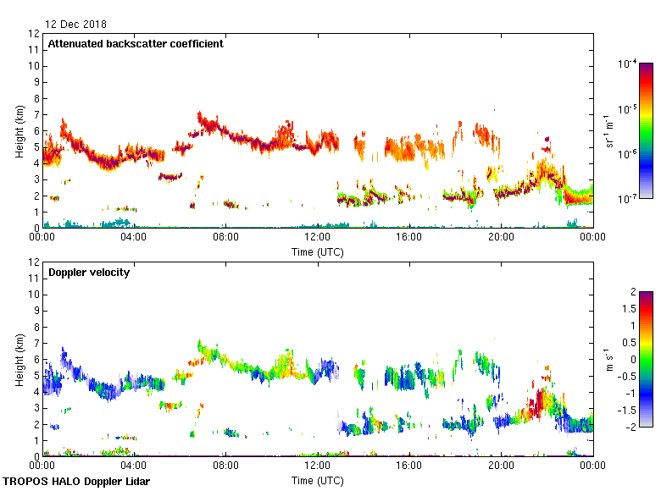The height and width of the screenshot is (491, 661).
Task: Click the 10⁻⁷ label on backscatter colorbar
Action: pos(627,199)
